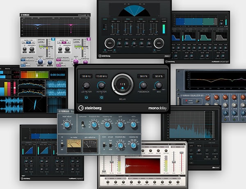Click the HI FILTER knob in MonoDelay

[101, 85]
